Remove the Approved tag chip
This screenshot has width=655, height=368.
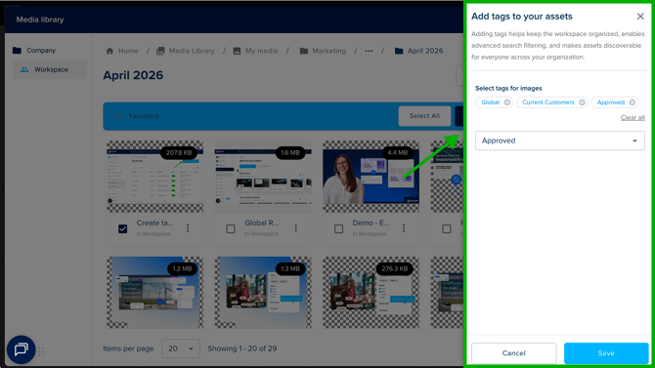(632, 102)
